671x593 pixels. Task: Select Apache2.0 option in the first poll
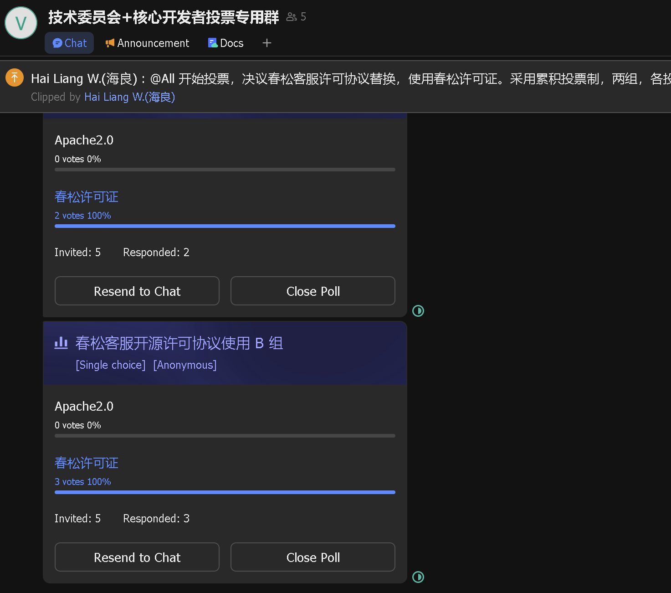84,140
